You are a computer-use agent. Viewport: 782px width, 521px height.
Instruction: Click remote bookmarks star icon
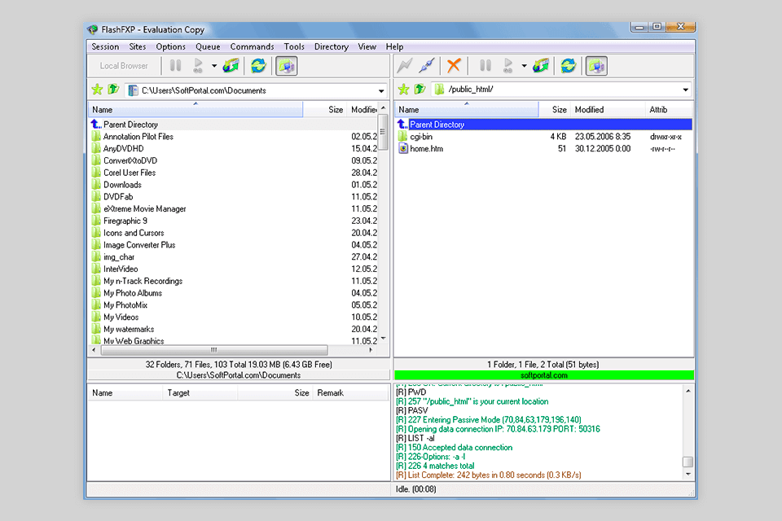click(x=404, y=90)
